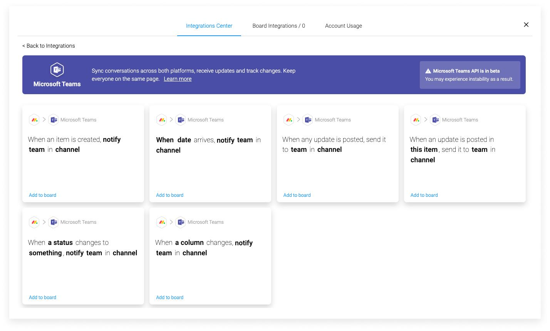Select 'team' in the 'any update is posted' recipe
Screen dimensions: 550x331
click(299, 150)
